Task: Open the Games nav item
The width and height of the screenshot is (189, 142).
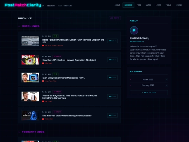Action: point(148,5)
